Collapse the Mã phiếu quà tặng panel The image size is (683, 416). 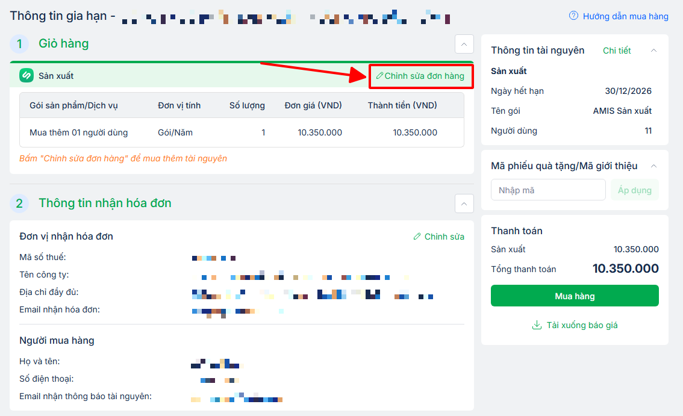[654, 166]
